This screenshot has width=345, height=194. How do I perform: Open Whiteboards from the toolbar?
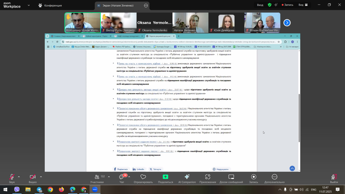(231, 178)
